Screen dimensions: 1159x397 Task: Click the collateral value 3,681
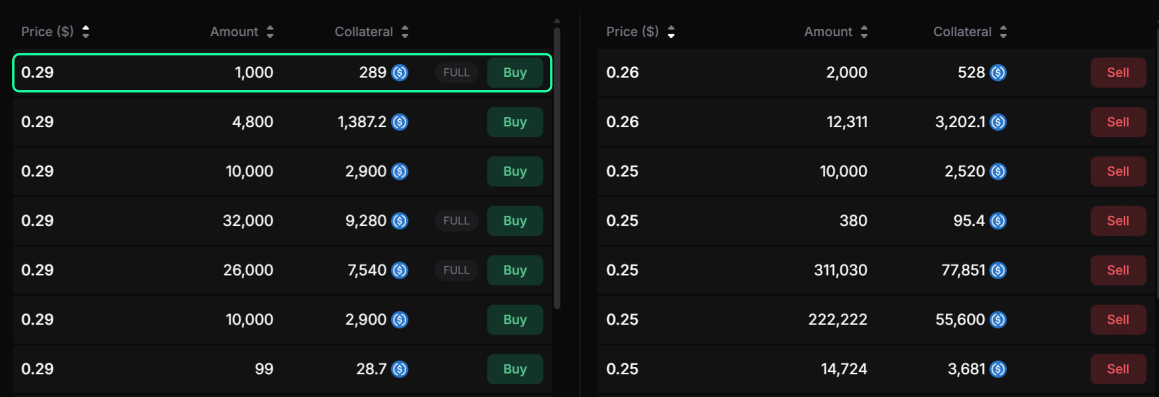pos(967,369)
